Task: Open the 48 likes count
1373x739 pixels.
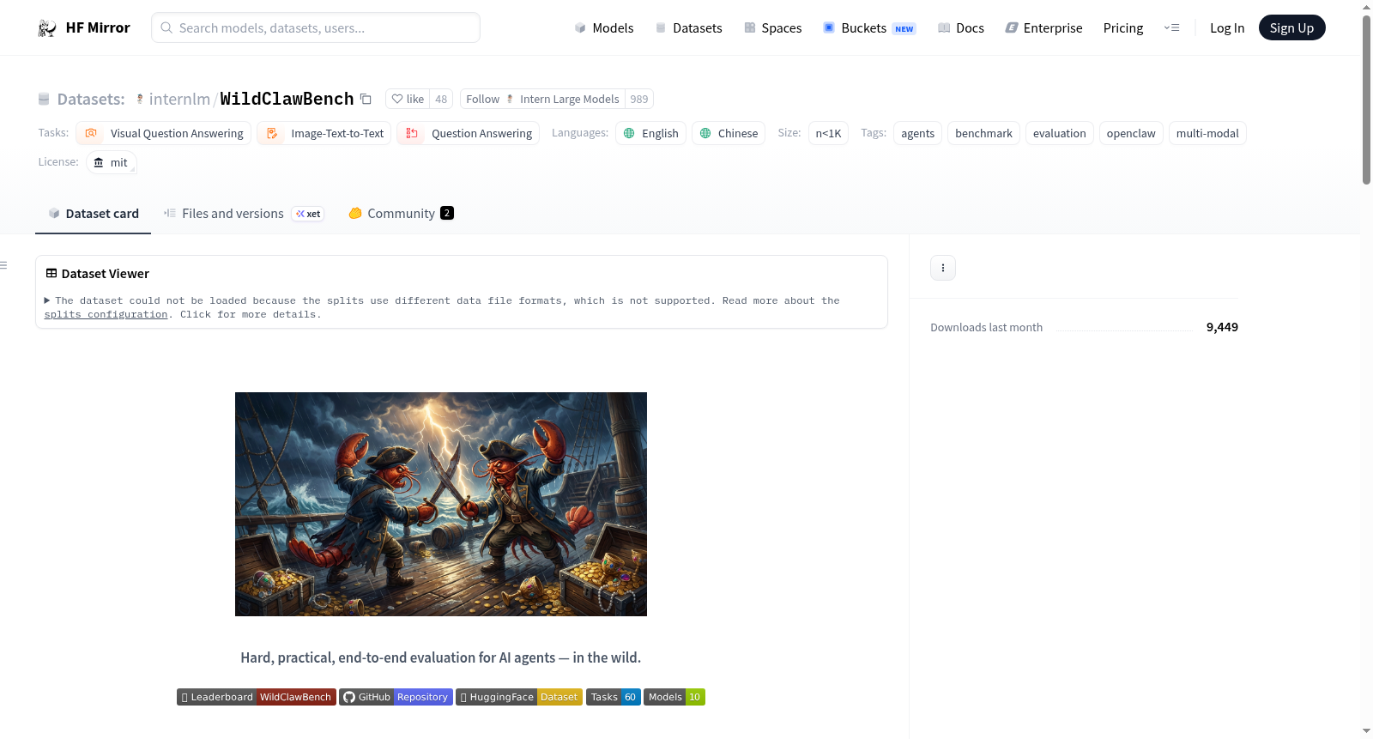Action: point(441,99)
